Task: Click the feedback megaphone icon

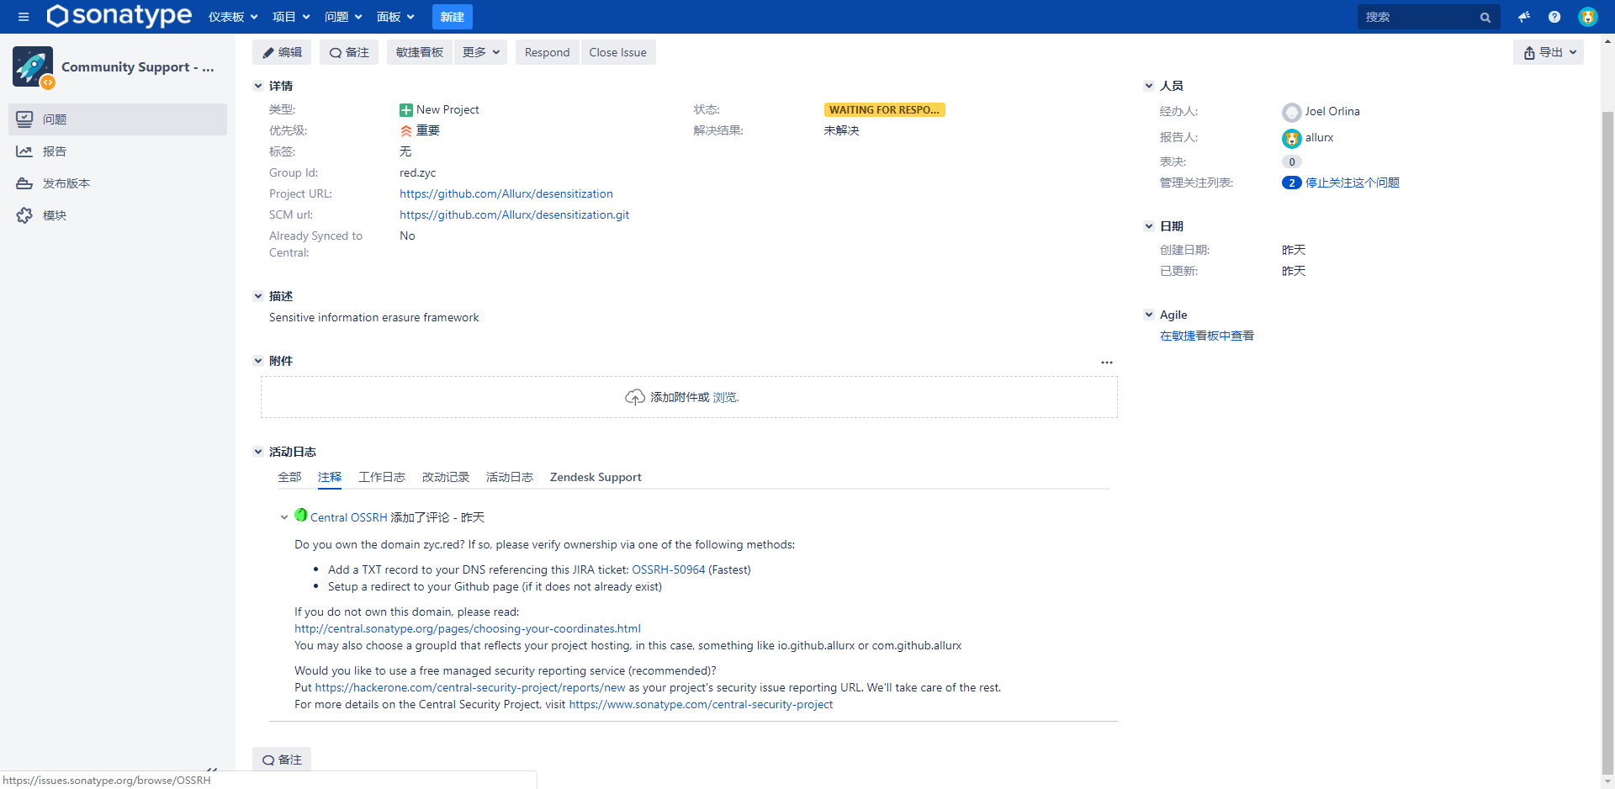Action: [1524, 17]
